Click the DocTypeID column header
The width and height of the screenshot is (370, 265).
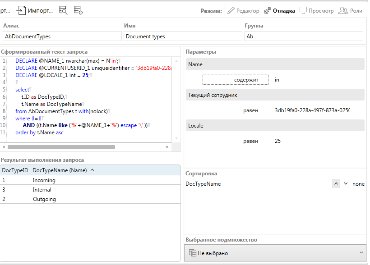pos(15,170)
